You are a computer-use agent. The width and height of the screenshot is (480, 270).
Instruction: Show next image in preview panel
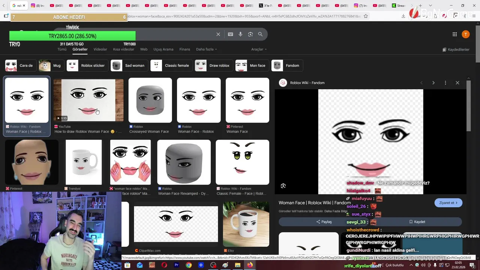point(433,82)
